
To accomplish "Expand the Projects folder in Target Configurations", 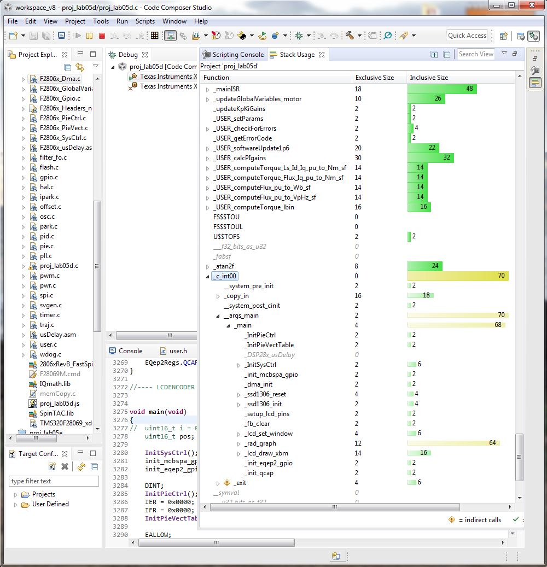I will point(16,494).
